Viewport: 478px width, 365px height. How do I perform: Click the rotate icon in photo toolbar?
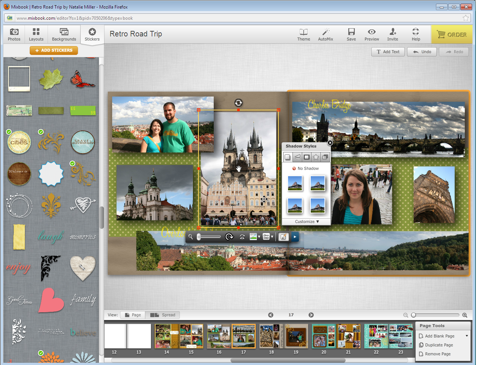pos(229,237)
